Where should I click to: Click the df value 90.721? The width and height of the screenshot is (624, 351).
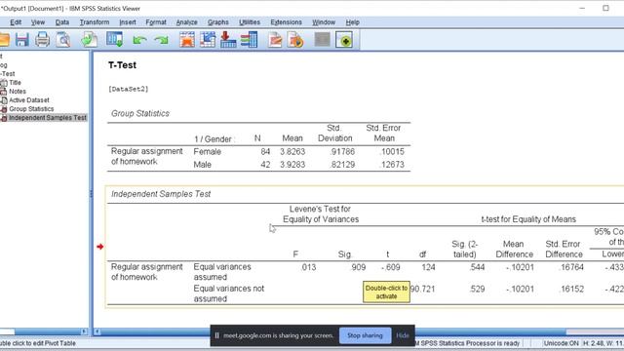pos(422,289)
